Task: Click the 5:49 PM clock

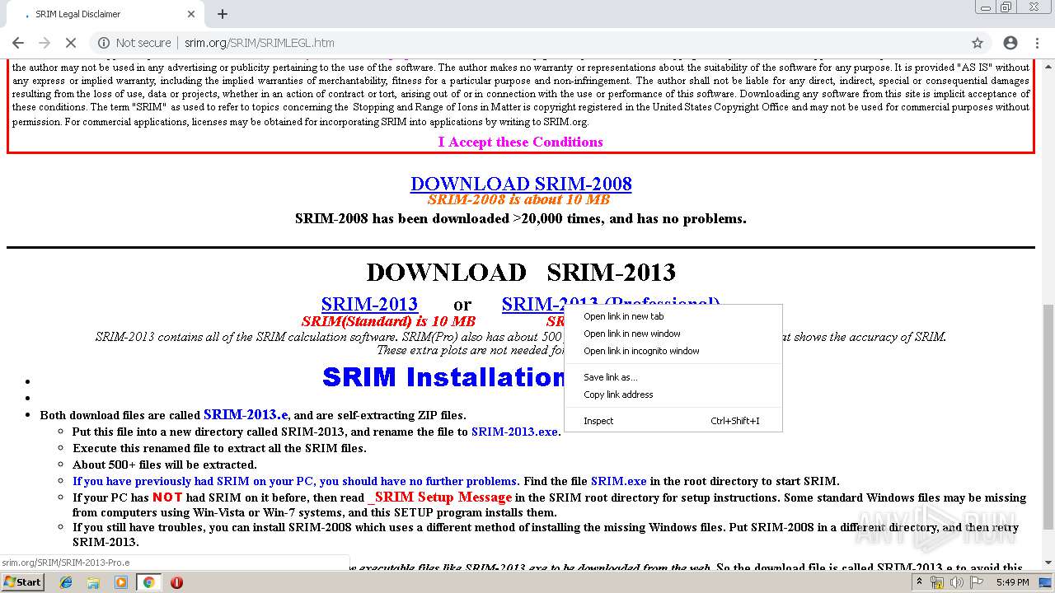Action: coord(1012,582)
